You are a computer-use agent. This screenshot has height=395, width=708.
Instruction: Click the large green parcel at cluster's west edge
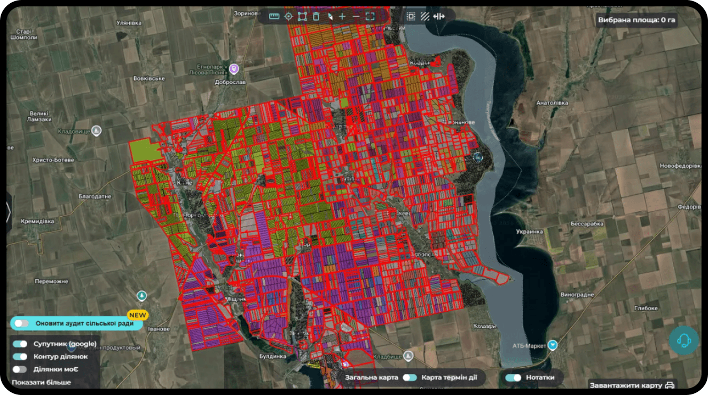pyautogui.click(x=145, y=151)
